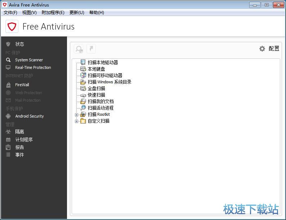The image size is (286, 220).
Task: Click the magnifier icon for 扫描活动进程
Action: 83,108
